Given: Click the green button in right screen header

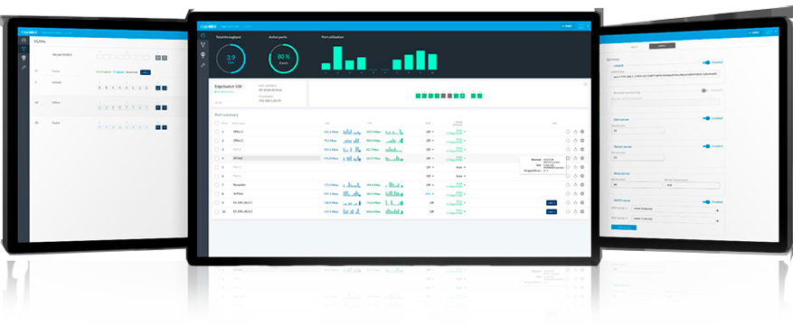Looking at the screenshot, I should 754,32.
